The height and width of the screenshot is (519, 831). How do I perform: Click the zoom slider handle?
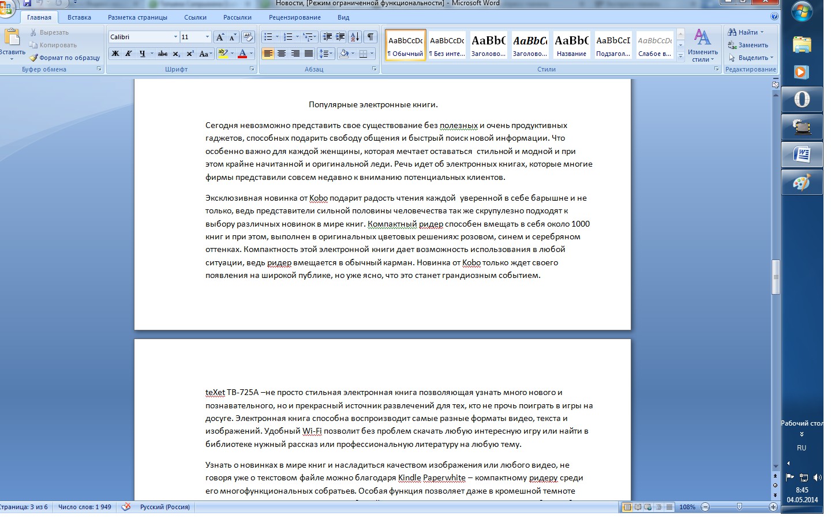coord(739,507)
